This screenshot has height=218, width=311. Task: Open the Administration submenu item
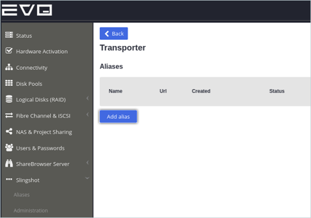coord(31,210)
